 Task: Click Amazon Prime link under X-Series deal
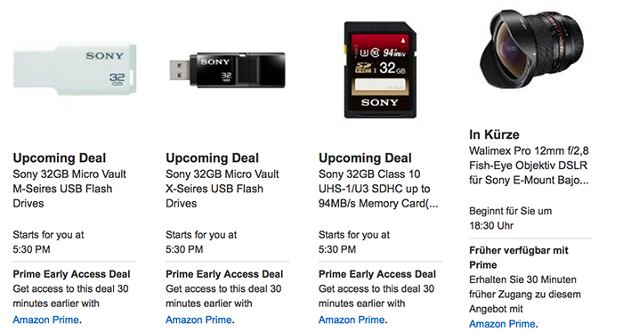(x=198, y=320)
